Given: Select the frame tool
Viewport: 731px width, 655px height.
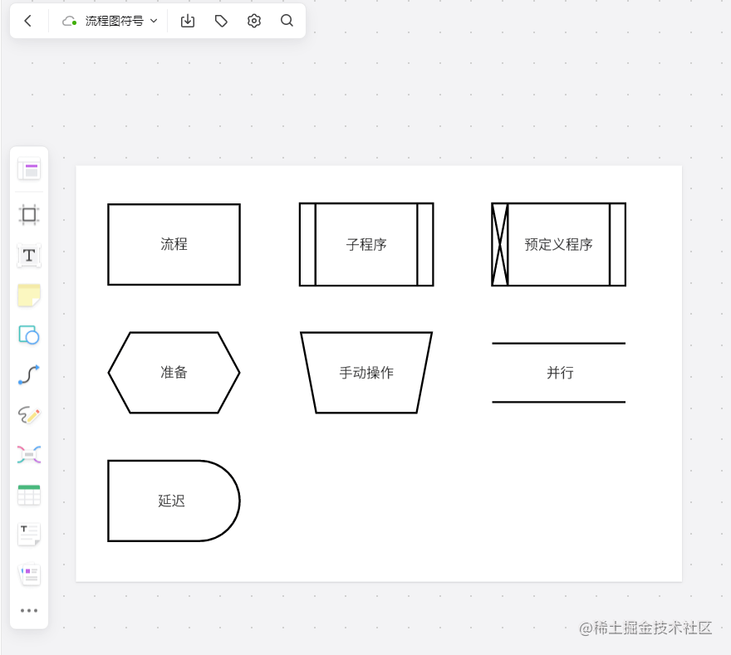Looking at the screenshot, I should click(x=29, y=214).
